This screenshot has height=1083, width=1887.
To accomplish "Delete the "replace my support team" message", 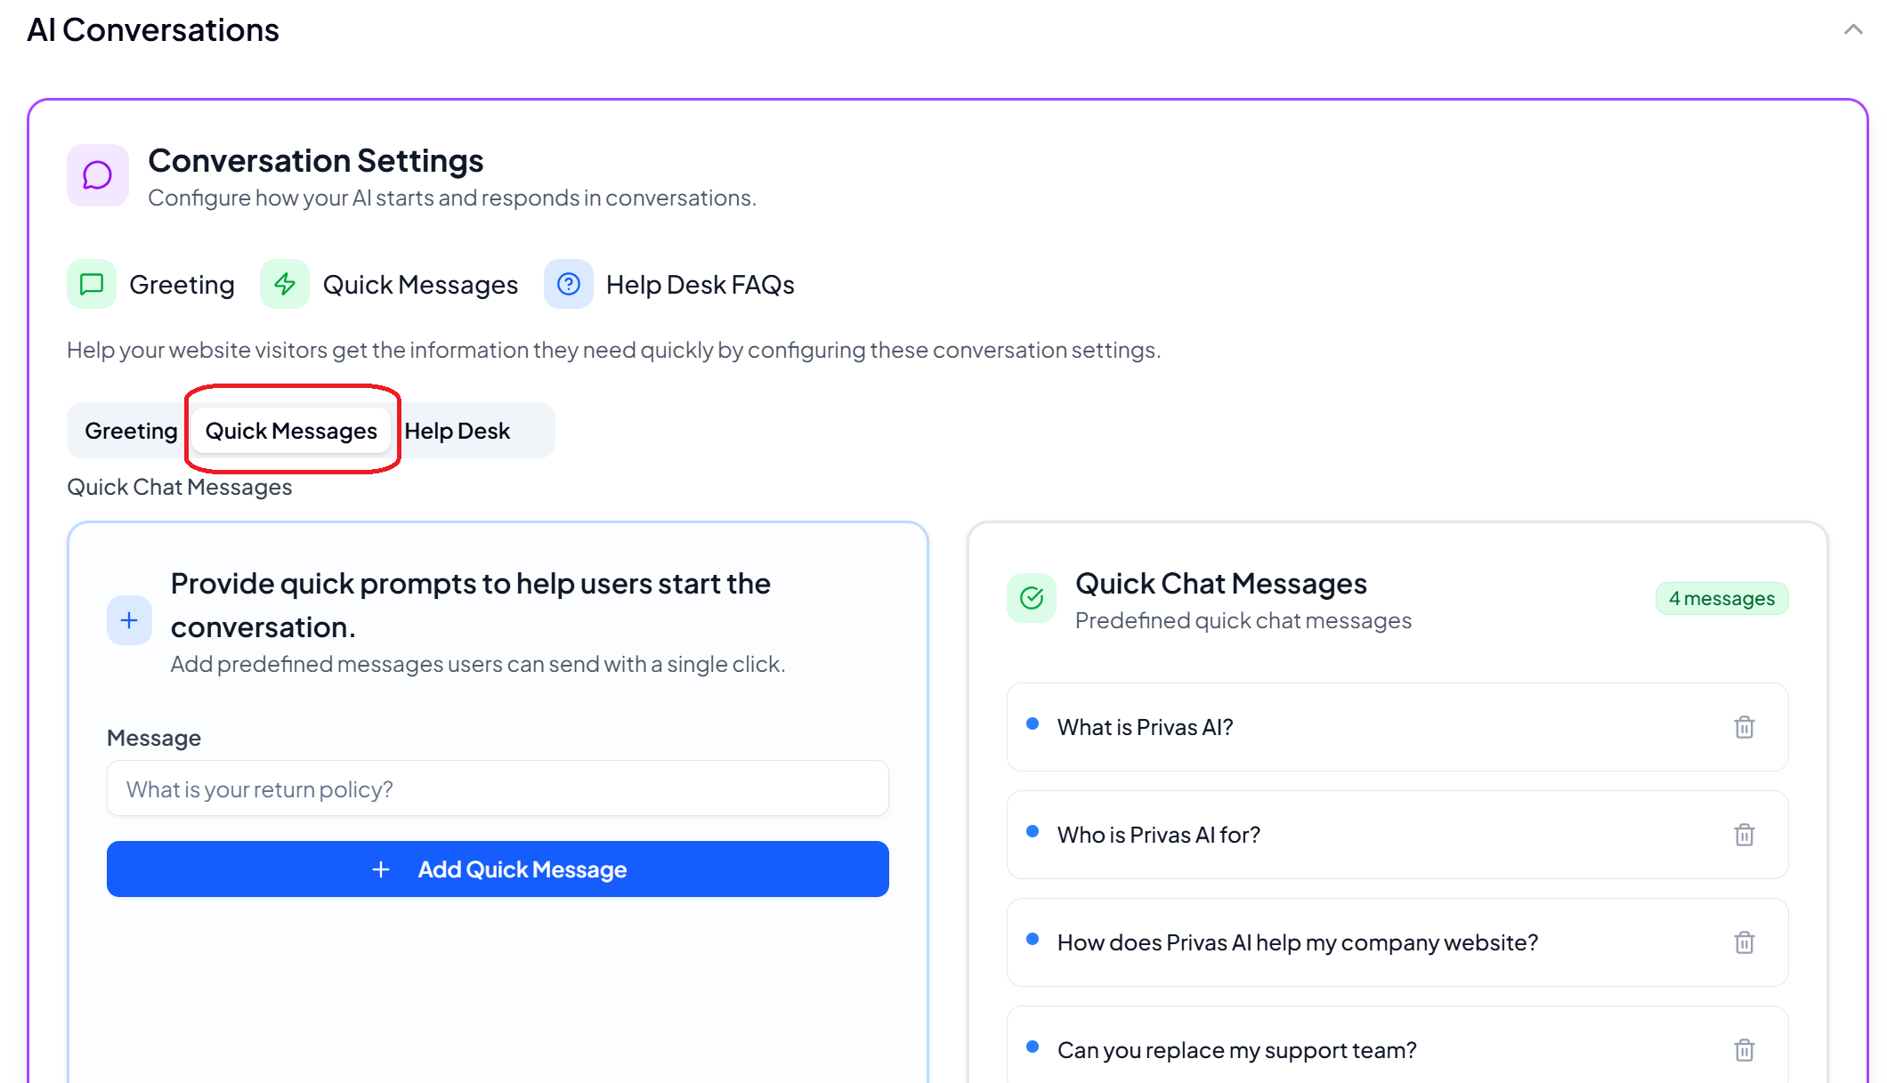I will pos(1744,1050).
